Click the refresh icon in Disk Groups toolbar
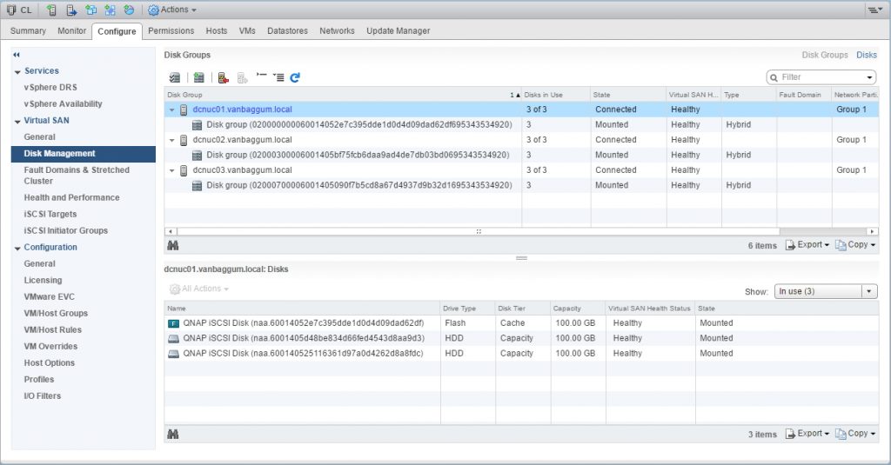891x465 pixels. tap(295, 77)
